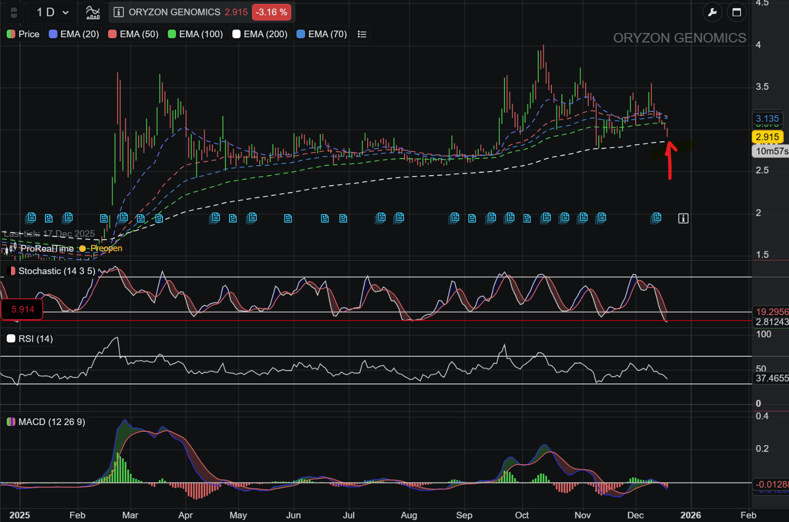789x522 pixels.
Task: Open the indicator list icon after EMA (70)
Action: [362, 34]
